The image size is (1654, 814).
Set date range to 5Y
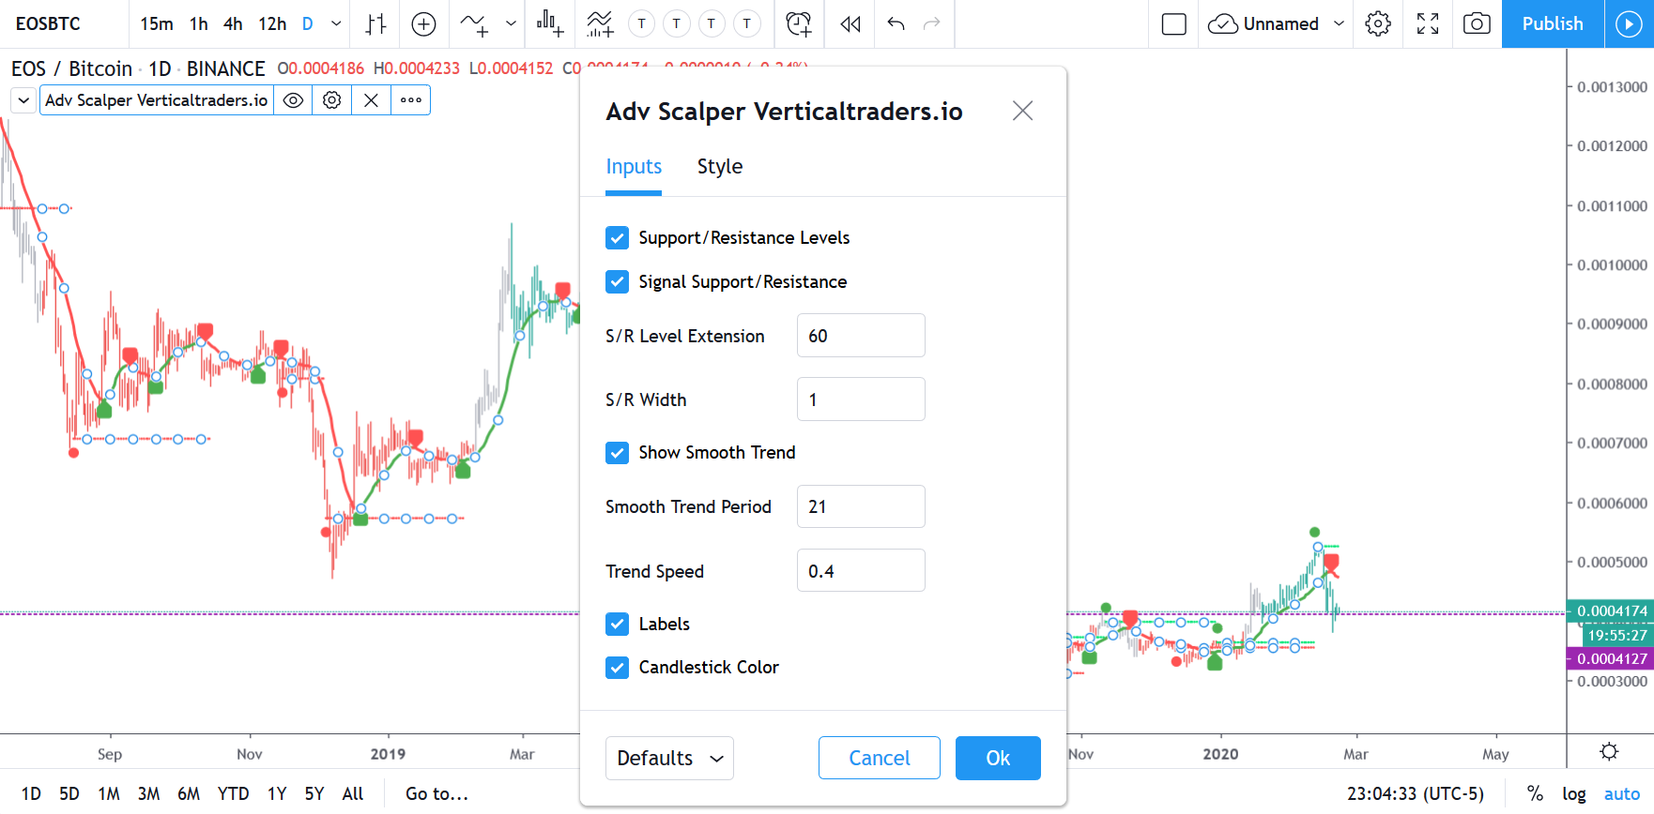click(x=314, y=793)
